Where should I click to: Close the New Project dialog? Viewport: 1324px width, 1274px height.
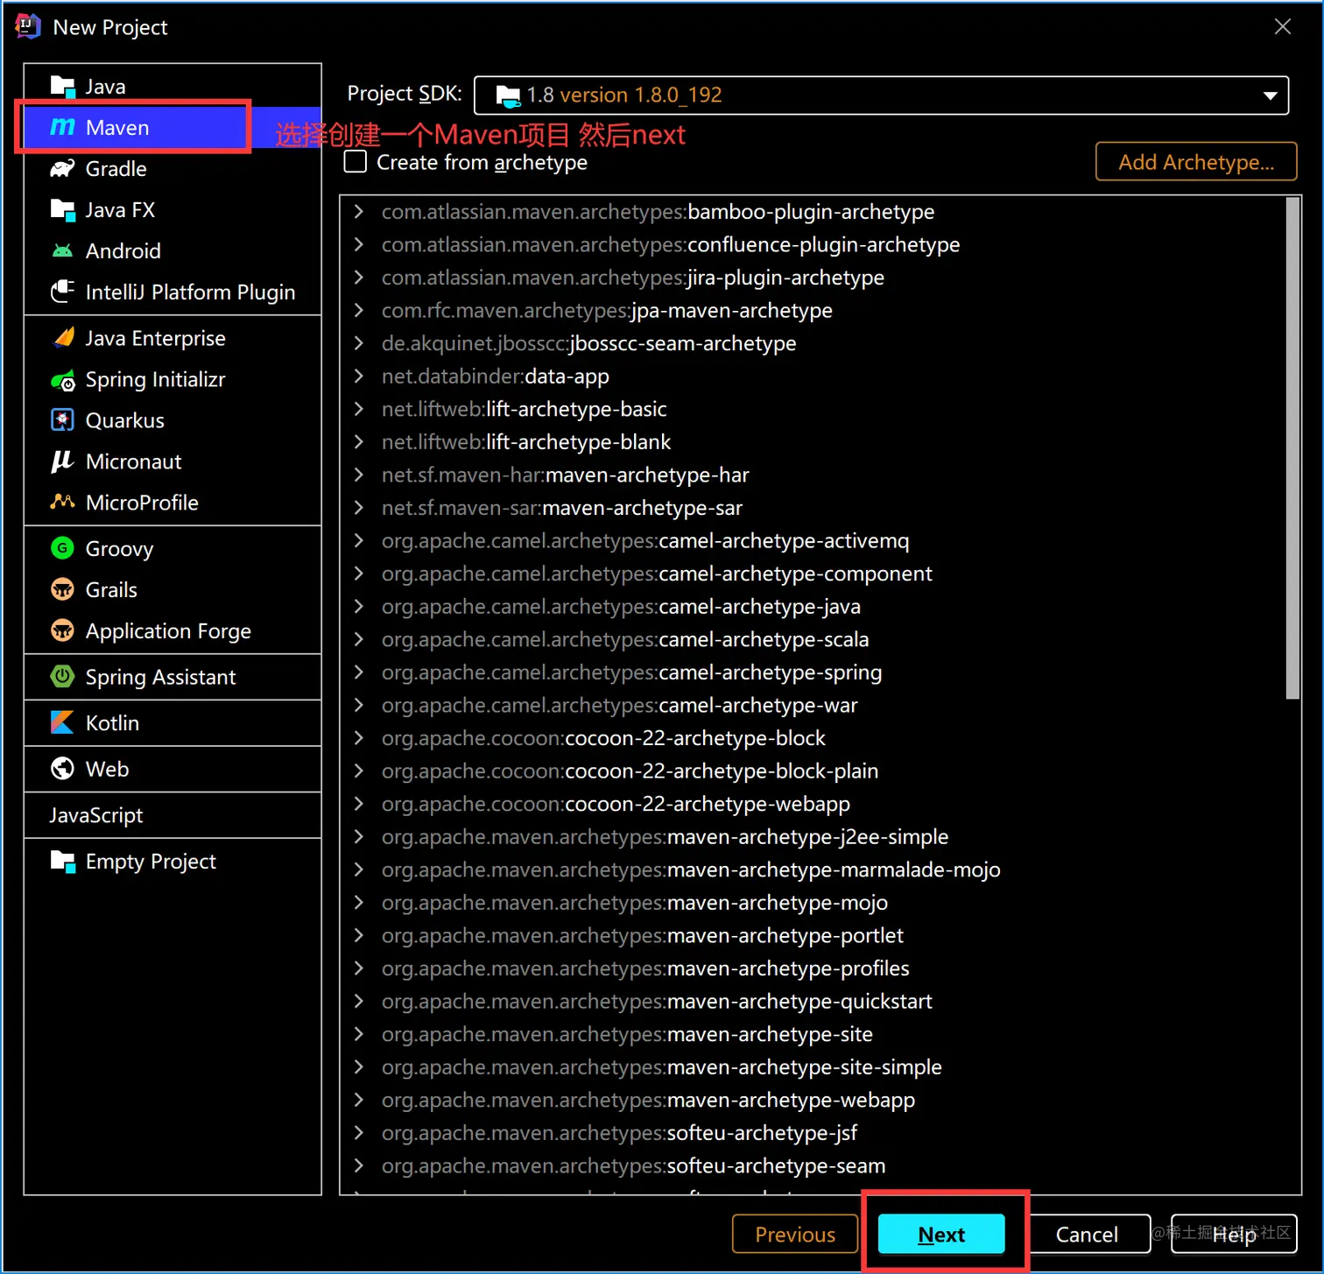click(1283, 27)
